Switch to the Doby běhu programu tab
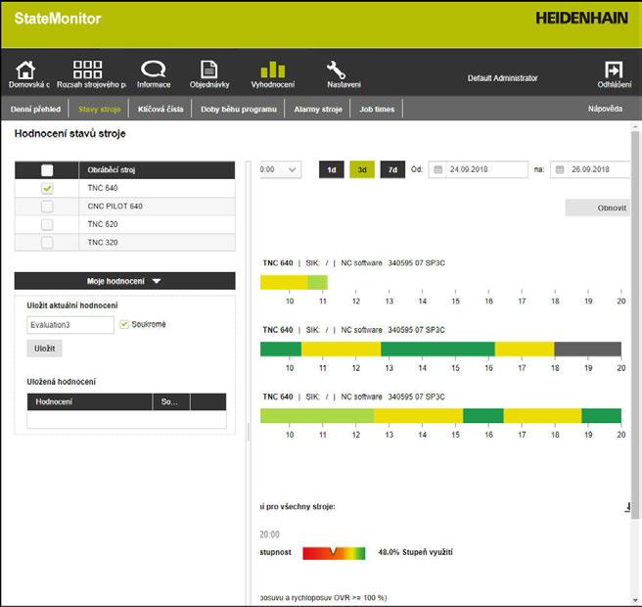Image resolution: width=642 pixels, height=607 pixels. pos(239,109)
